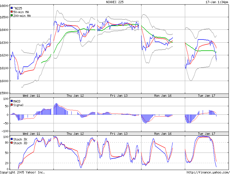Click the 50-min MA legend label

click(21, 12)
